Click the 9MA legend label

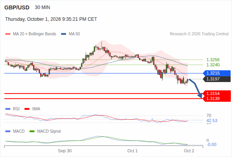(x=36, y=109)
